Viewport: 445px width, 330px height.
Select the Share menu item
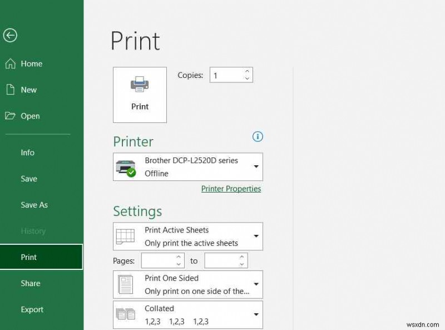click(x=30, y=283)
